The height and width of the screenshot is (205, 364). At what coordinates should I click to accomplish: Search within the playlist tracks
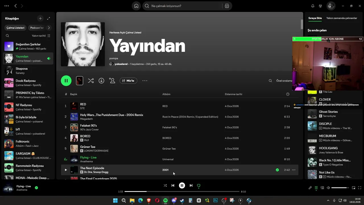(x=270, y=81)
